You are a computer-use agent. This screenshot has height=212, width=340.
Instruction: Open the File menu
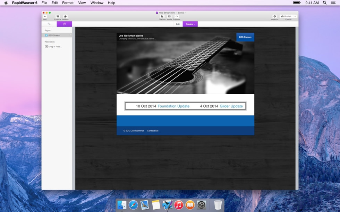pyautogui.click(x=44, y=3)
